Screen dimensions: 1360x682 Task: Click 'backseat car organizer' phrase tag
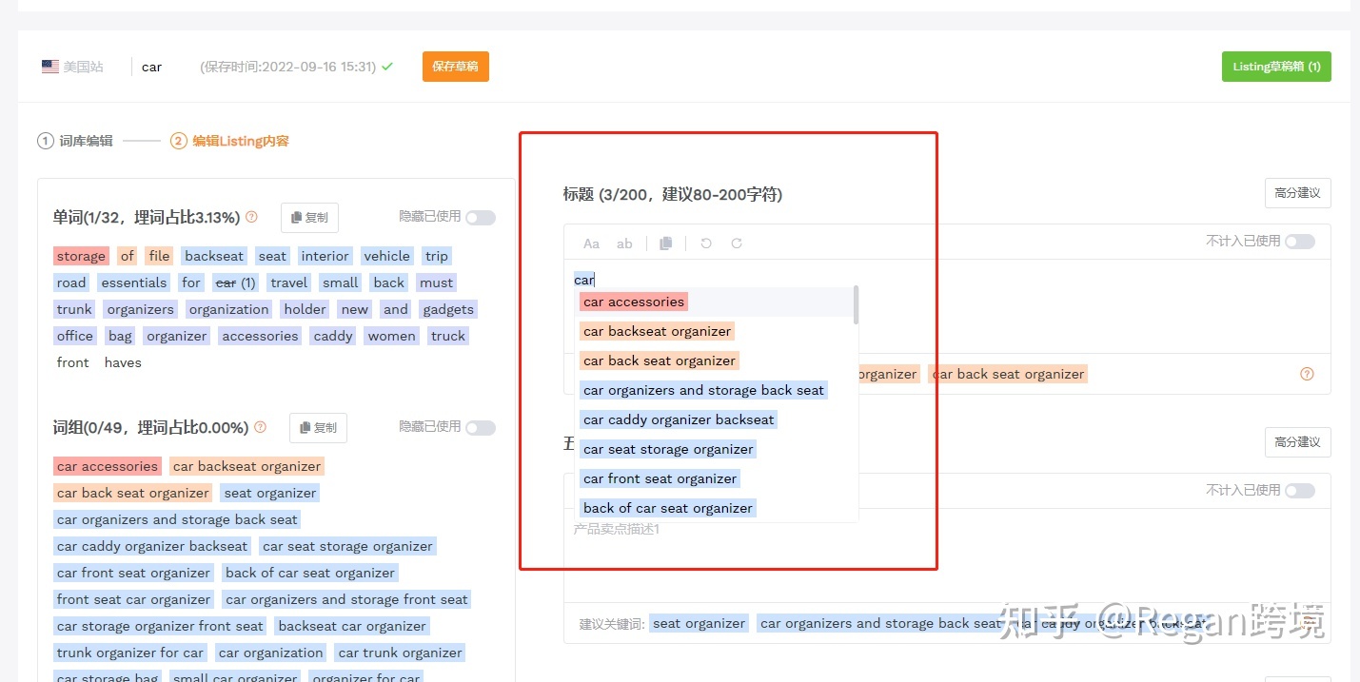pyautogui.click(x=352, y=626)
